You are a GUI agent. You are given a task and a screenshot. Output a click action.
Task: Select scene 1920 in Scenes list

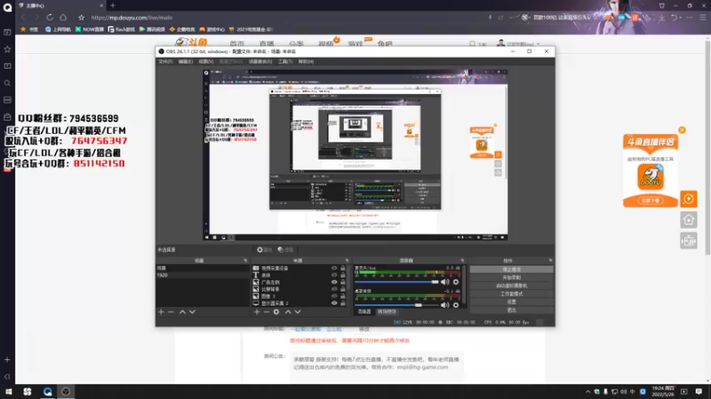point(203,275)
